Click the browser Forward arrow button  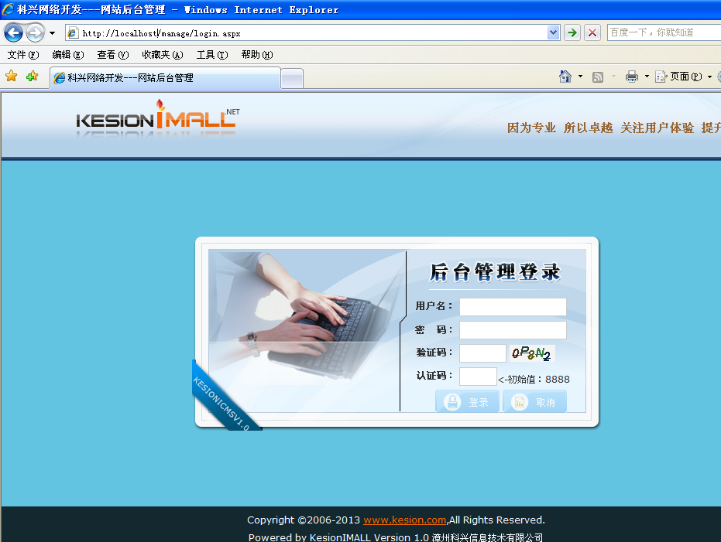click(x=35, y=32)
